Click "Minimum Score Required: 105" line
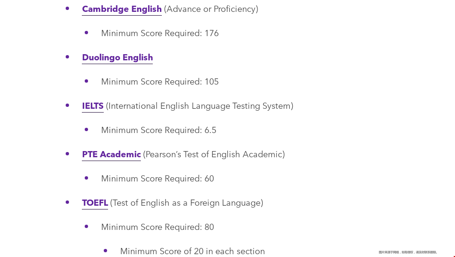 tap(160, 82)
